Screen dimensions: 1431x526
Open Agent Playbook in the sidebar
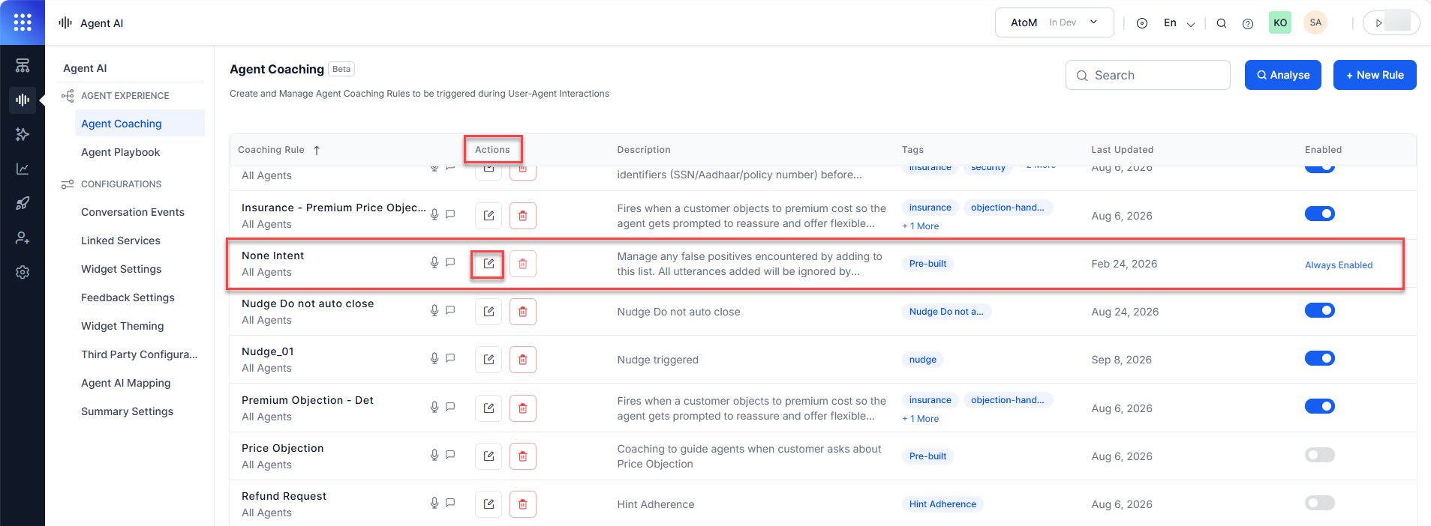121,152
